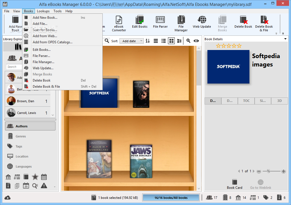The height and width of the screenshot is (205, 291).
Task: Expand the toolbar overflow arrow at right
Action: coord(283,34)
